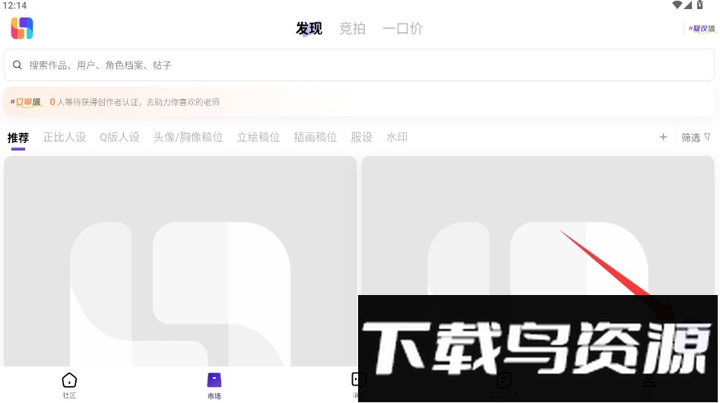Open the creator certification banner link

(x=137, y=101)
